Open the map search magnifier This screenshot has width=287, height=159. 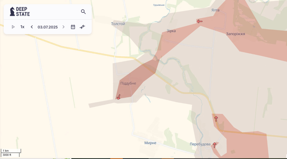(x=83, y=12)
